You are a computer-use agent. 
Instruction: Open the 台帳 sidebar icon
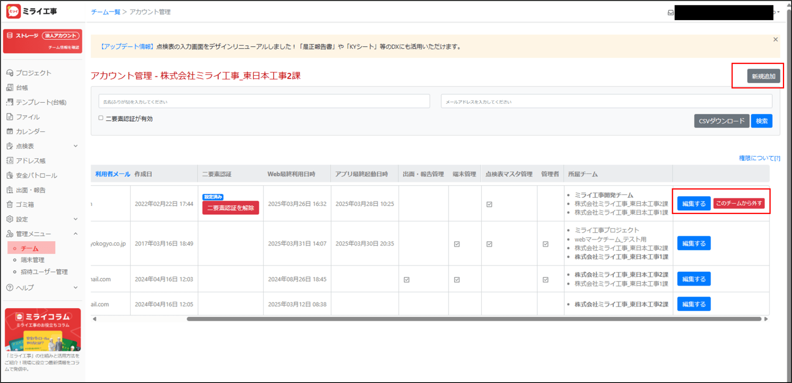pos(10,87)
